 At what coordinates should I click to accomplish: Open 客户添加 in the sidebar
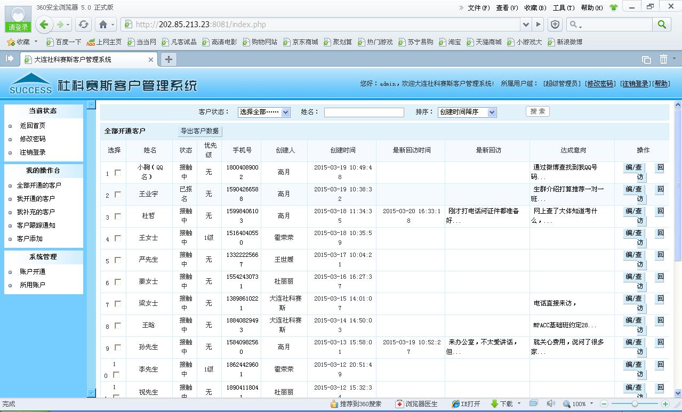pyautogui.click(x=30, y=239)
